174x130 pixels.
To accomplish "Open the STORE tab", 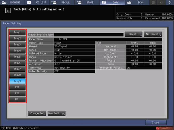I will pos(87,2).
